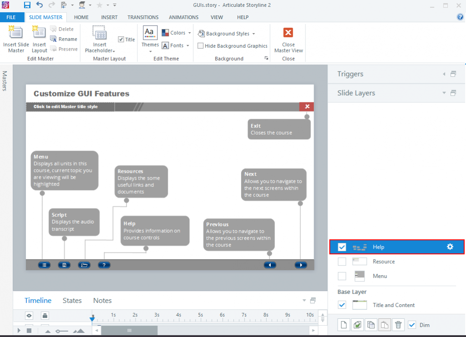
Task: Click the play button in the timeline
Action: pyautogui.click(x=18, y=331)
